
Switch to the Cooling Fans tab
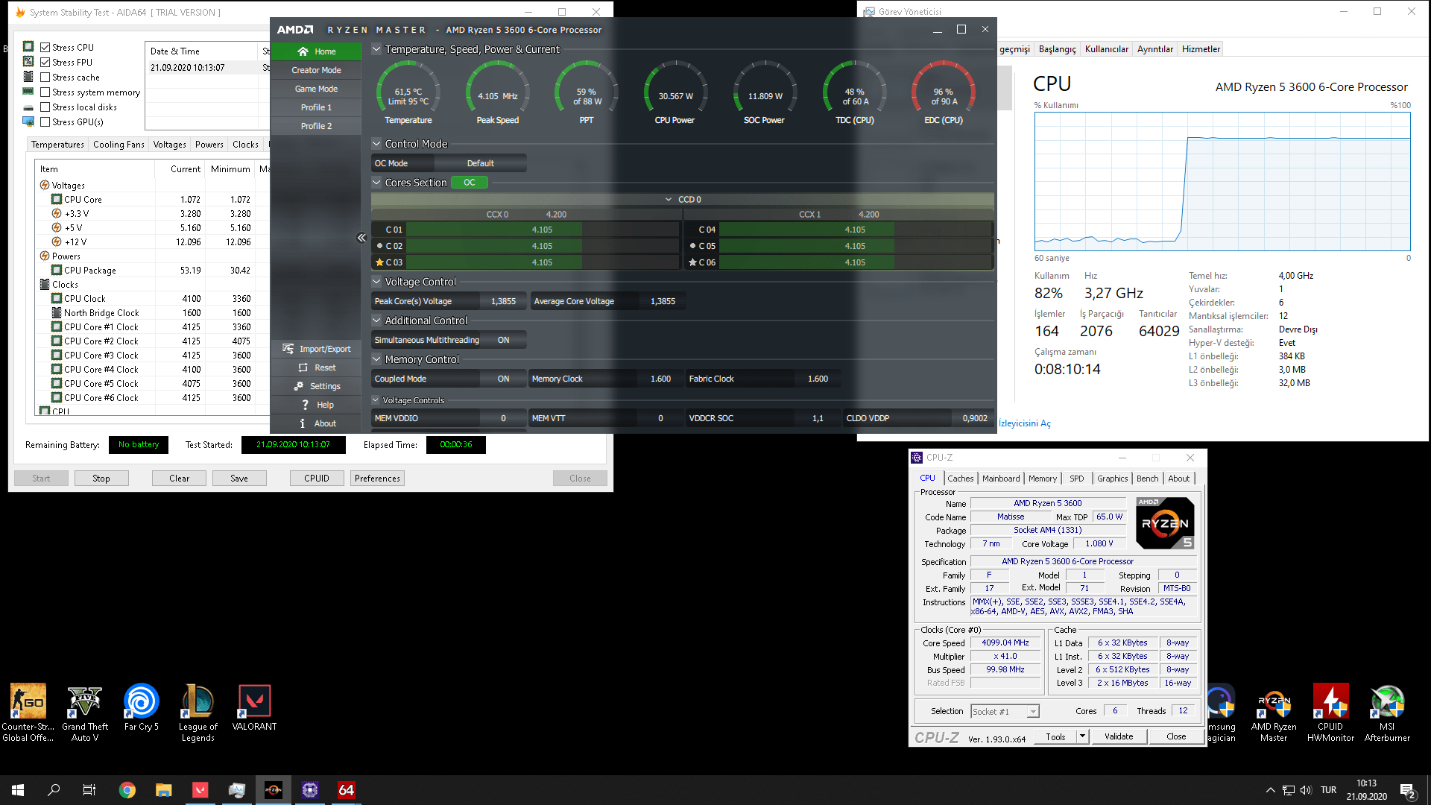click(119, 145)
